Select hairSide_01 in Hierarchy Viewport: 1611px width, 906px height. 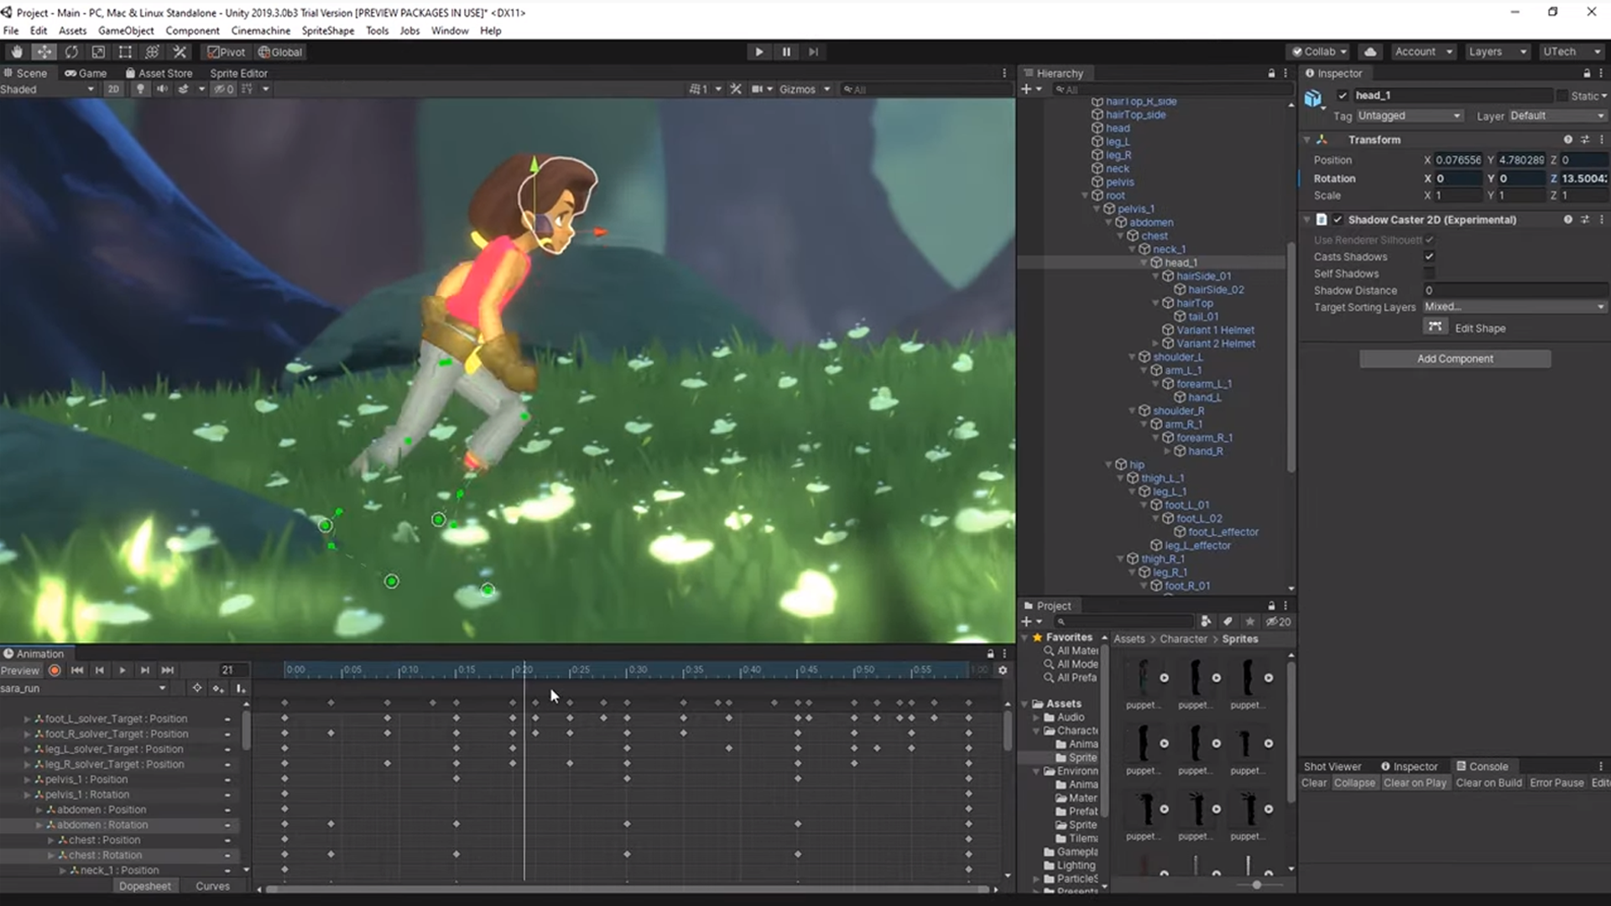pos(1203,276)
